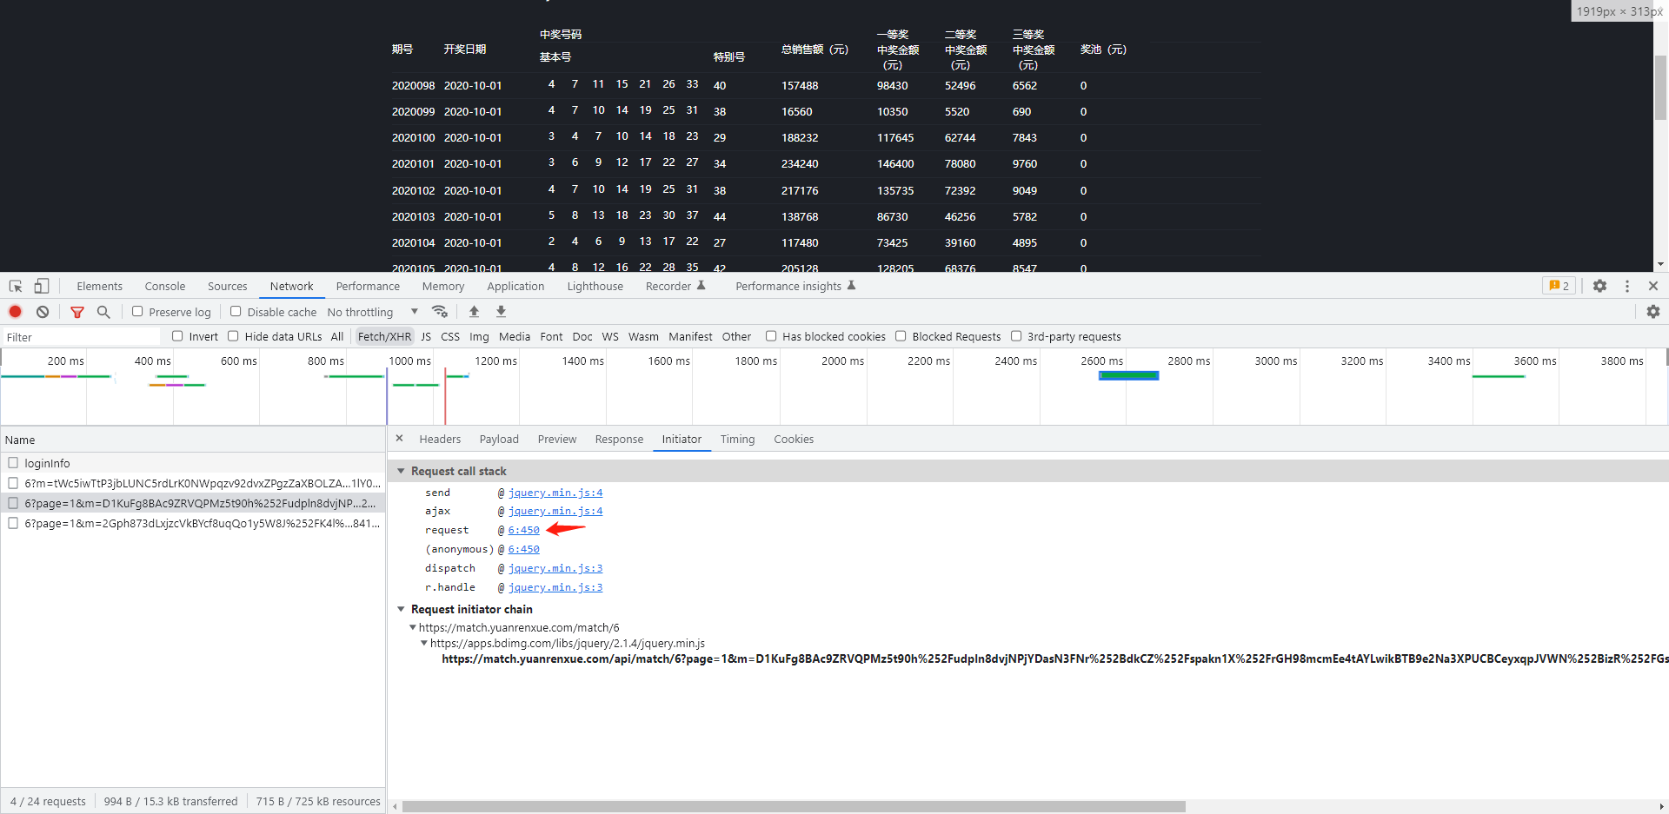The image size is (1669, 814).
Task: Import HAR file upload arrow
Action: [474, 311]
